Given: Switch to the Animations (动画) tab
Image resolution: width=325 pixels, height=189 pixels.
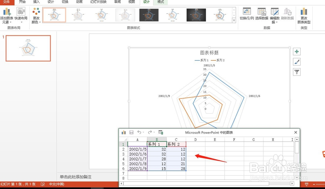Looking at the screenshot, I should click(79, 2).
